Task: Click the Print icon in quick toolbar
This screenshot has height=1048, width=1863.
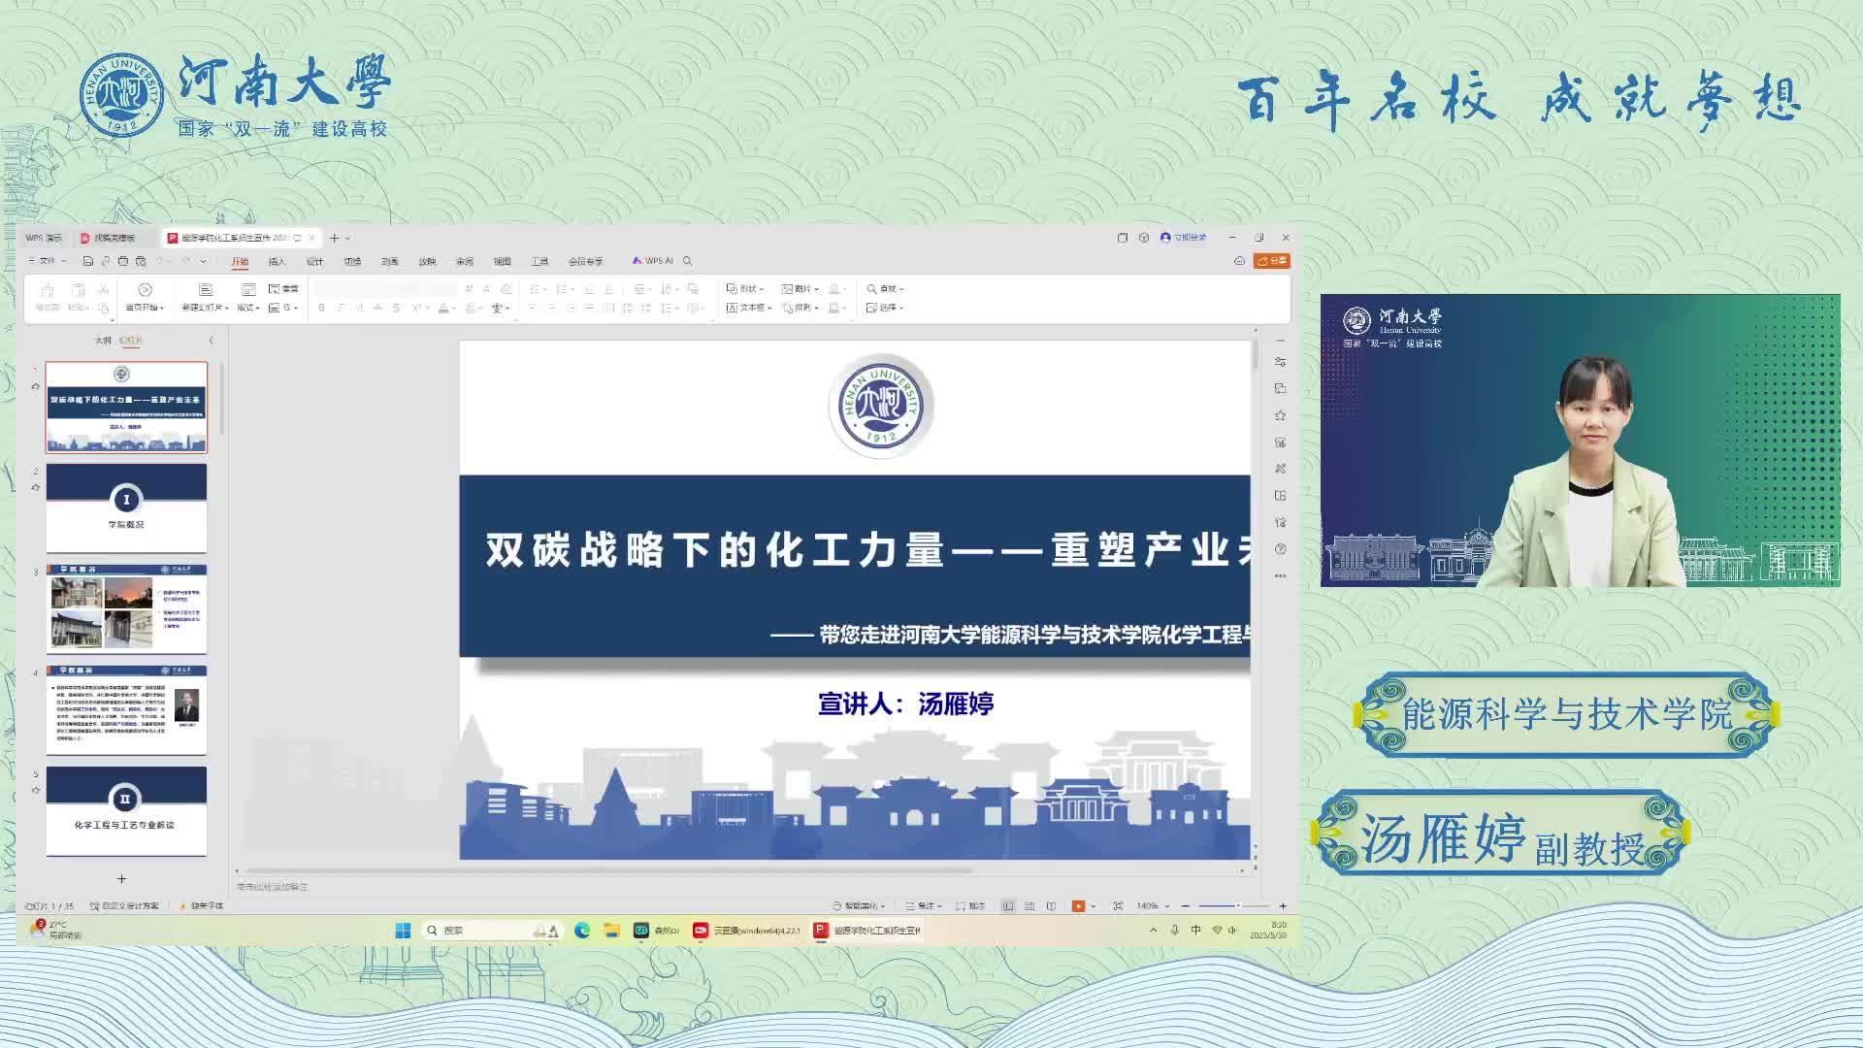Action: 123,261
